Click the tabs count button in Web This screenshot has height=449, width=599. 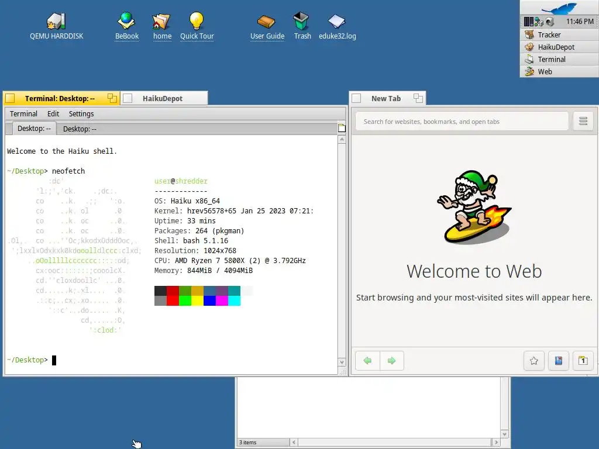tap(583, 360)
